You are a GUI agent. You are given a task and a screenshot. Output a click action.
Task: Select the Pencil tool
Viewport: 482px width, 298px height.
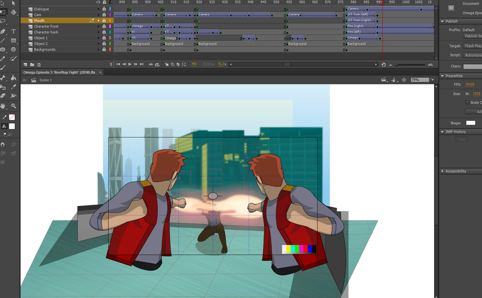(3, 58)
